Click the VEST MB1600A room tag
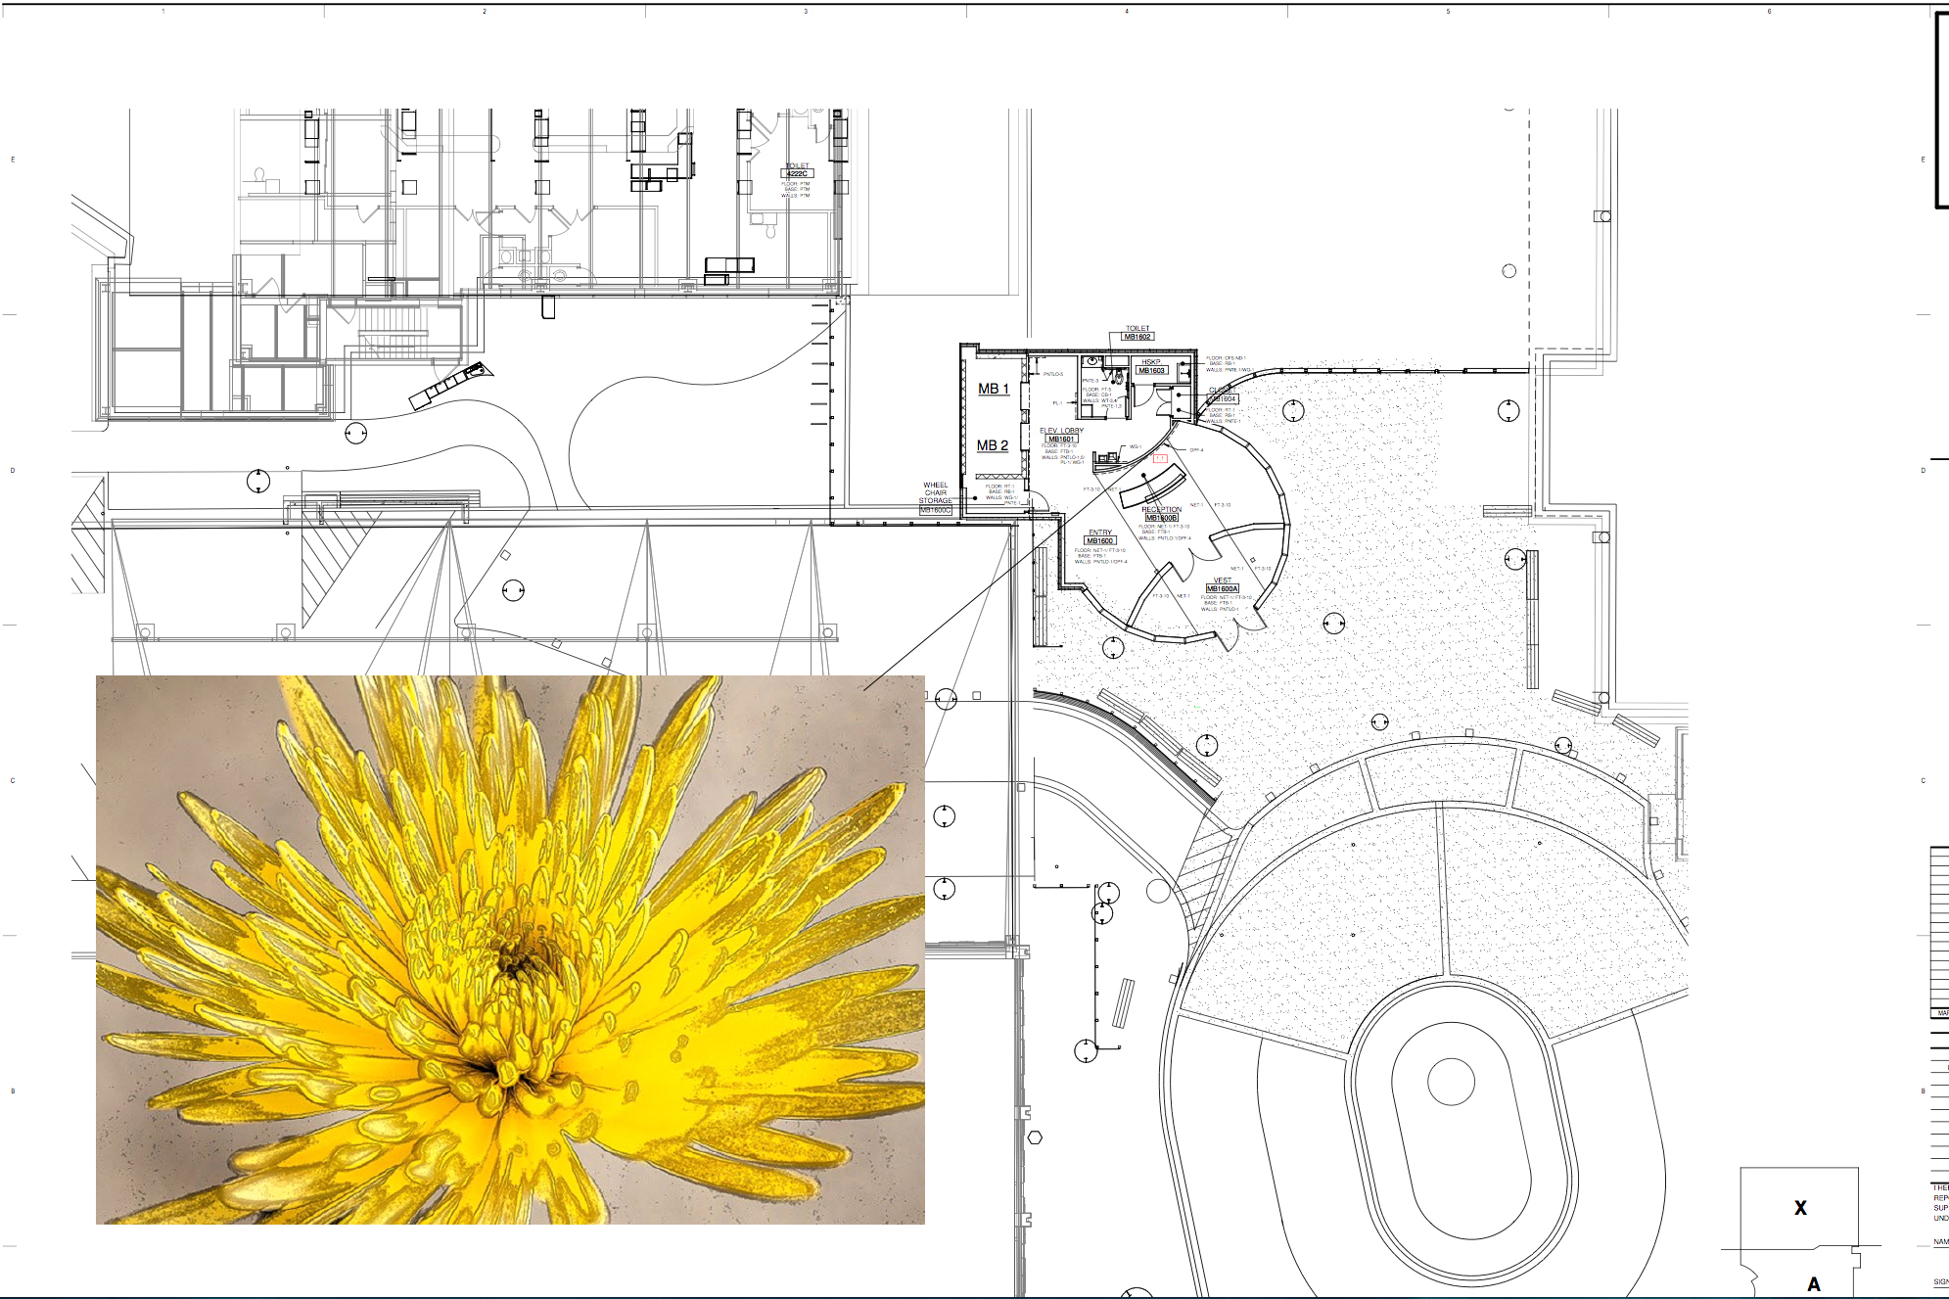Image resolution: width=1949 pixels, height=1299 pixels. [1222, 588]
